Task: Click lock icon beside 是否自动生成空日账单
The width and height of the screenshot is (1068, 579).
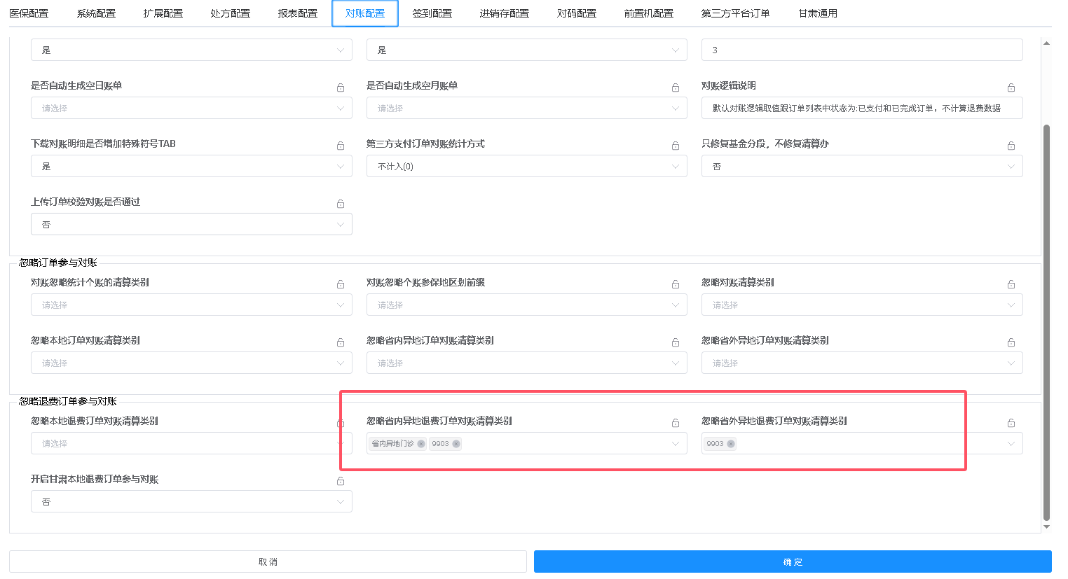Action: [341, 88]
